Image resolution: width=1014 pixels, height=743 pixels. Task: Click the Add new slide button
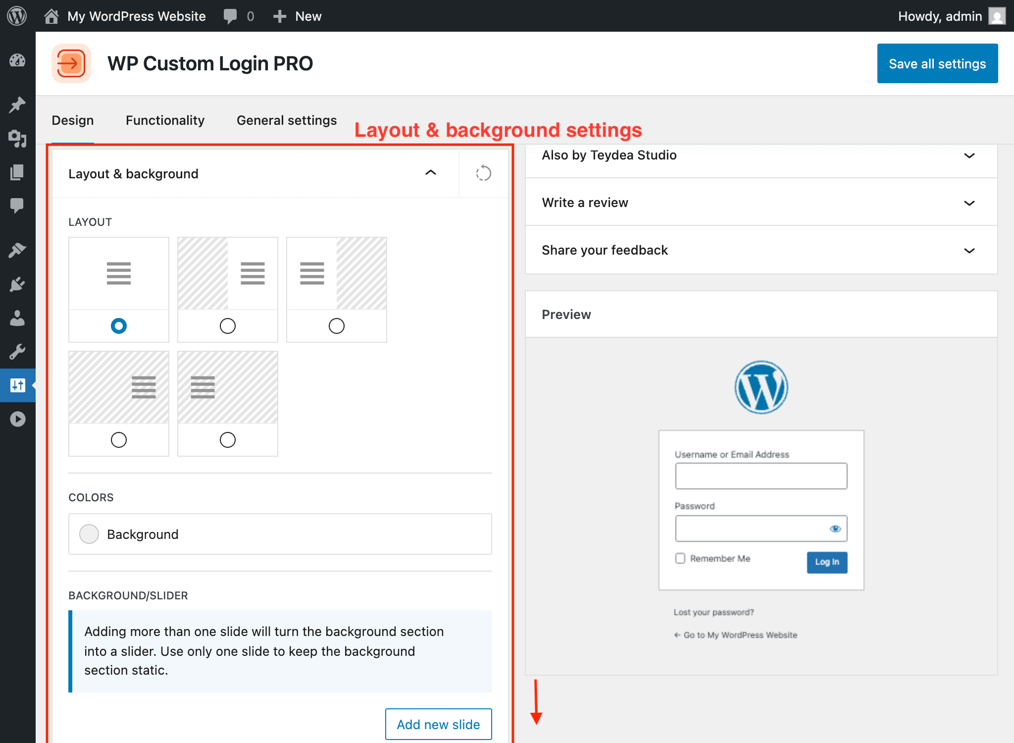click(438, 724)
